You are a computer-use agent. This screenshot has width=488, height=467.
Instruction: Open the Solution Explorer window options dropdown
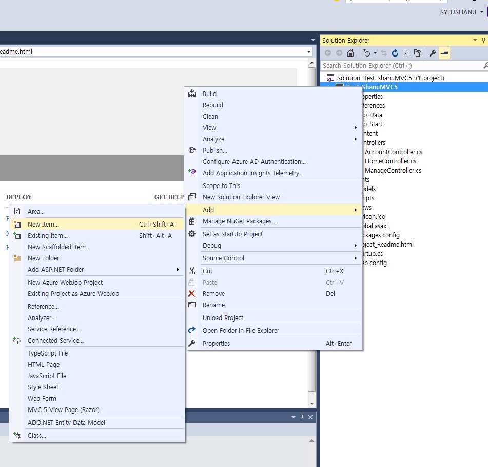(475, 40)
